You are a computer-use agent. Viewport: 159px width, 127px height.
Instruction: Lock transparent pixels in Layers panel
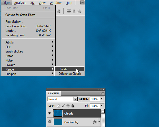tap(58, 106)
